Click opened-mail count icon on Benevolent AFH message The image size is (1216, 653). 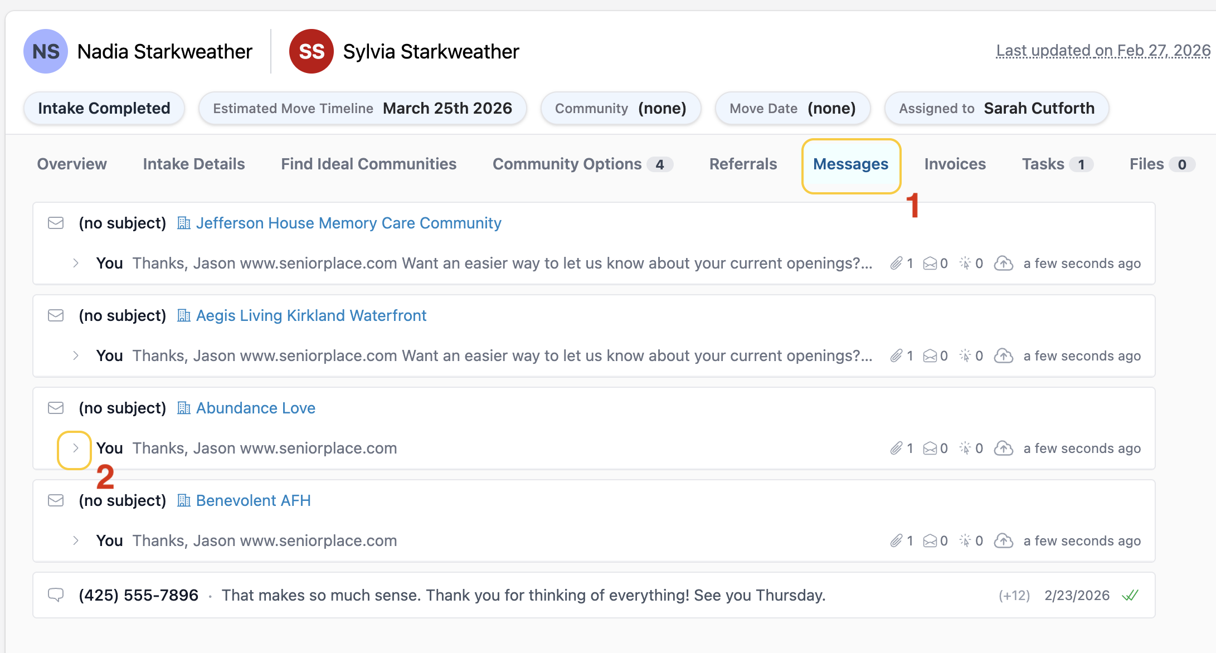click(930, 540)
